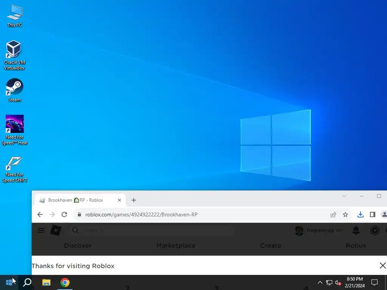Go to Roblox Marketplace

pyautogui.click(x=176, y=245)
